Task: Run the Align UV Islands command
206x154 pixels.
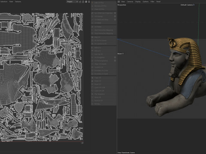Action: click(104, 64)
